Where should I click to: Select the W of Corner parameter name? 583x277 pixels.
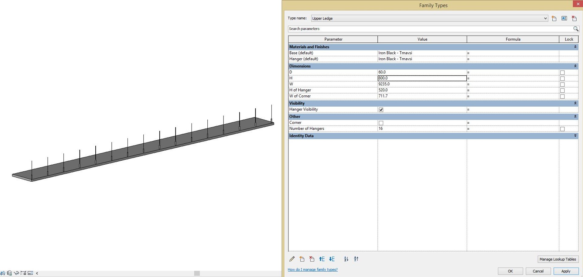click(300, 96)
